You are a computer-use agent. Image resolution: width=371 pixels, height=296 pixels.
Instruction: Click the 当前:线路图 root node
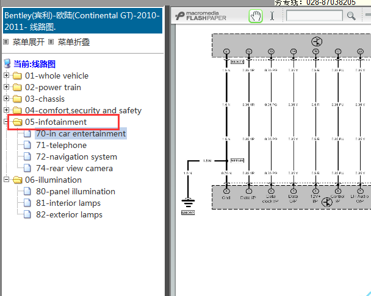34,64
